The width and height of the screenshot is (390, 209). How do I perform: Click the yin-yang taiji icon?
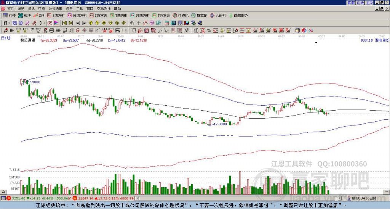pyautogui.click(x=304, y=31)
